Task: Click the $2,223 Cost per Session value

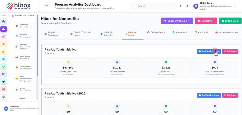Action: 166,68
